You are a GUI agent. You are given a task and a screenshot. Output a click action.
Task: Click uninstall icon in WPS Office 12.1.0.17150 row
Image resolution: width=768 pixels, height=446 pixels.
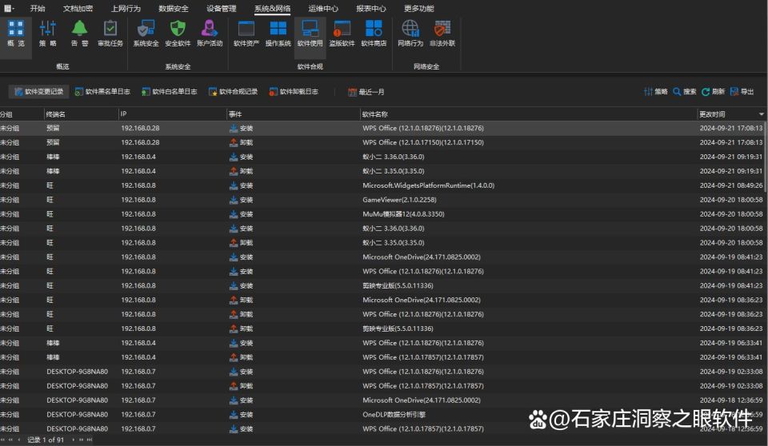234,142
